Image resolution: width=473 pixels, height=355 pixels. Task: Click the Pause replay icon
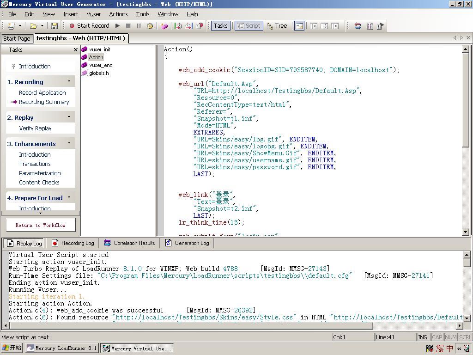click(139, 26)
